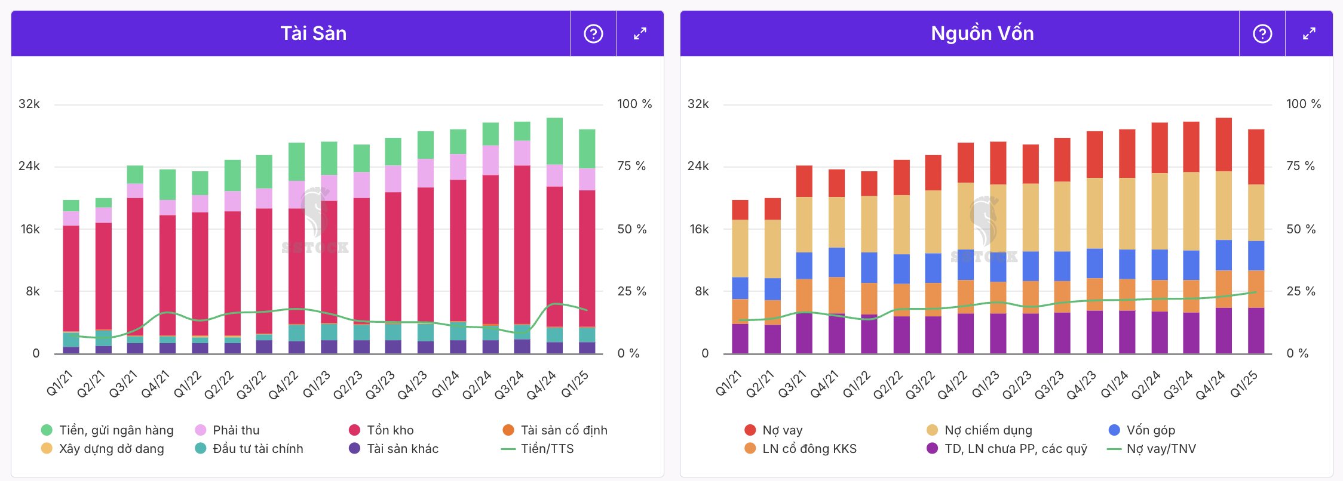The image size is (1343, 481).
Task: Click LN cổ đông KKS orange legend dot
Action: click(750, 448)
